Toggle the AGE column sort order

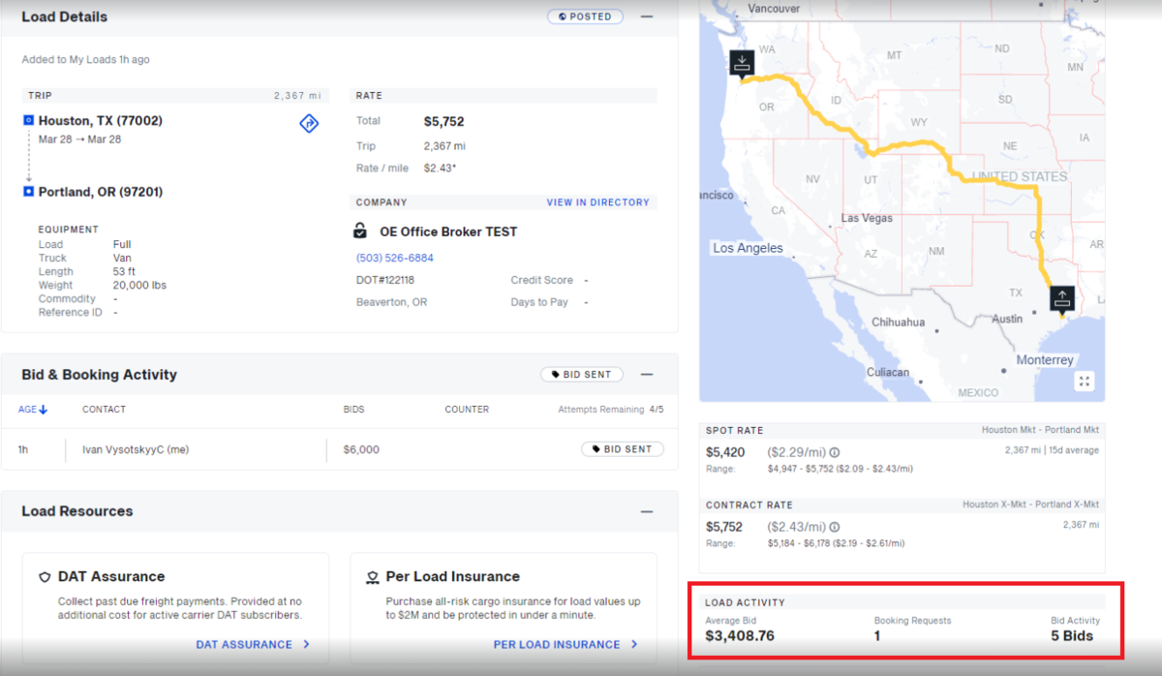coord(32,409)
